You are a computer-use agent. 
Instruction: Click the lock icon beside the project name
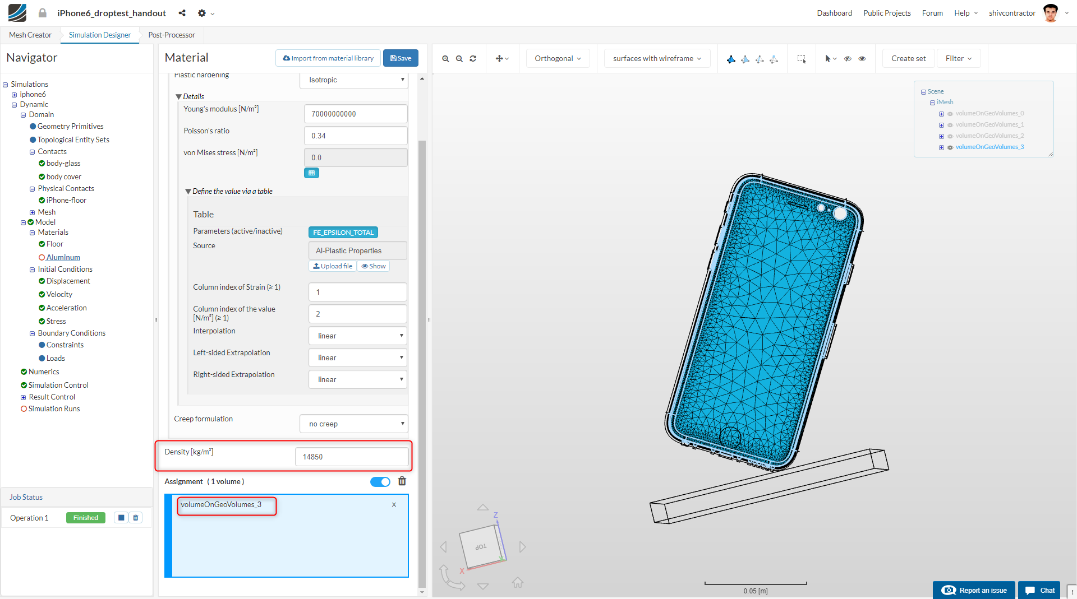tap(43, 13)
